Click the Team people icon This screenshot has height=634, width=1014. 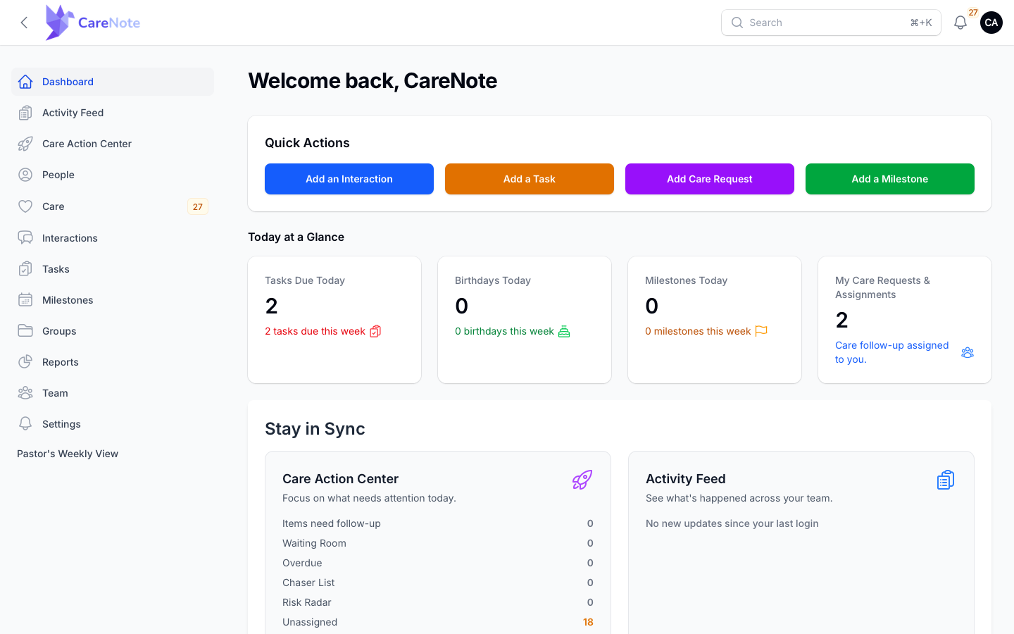point(25,393)
